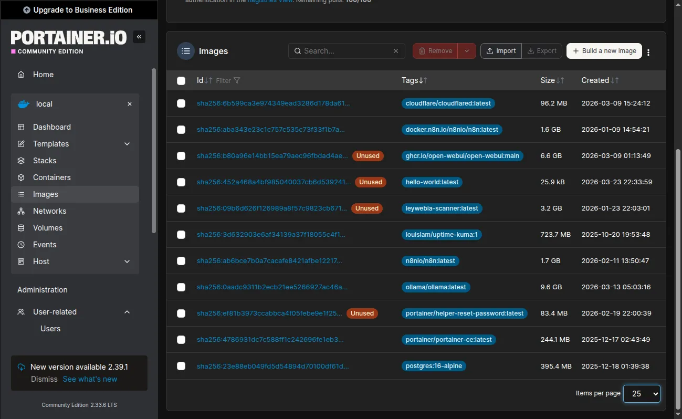The height and width of the screenshot is (419, 682).
Task: Click the Upgrade to Business Edition banner
Action: tap(78, 10)
